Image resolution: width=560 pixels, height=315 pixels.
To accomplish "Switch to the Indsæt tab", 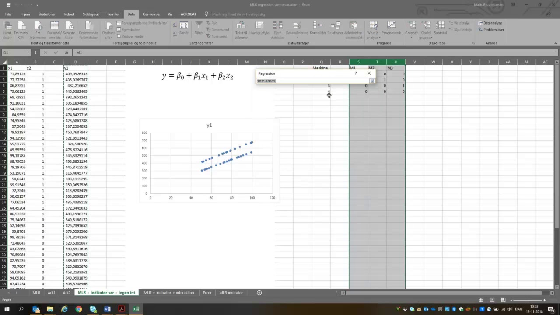I will tap(69, 14).
